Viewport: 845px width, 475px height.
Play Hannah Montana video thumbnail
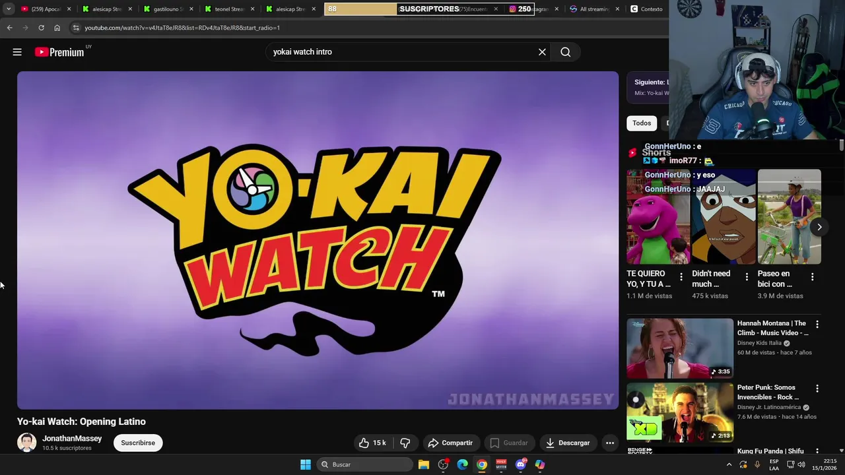[680, 348]
